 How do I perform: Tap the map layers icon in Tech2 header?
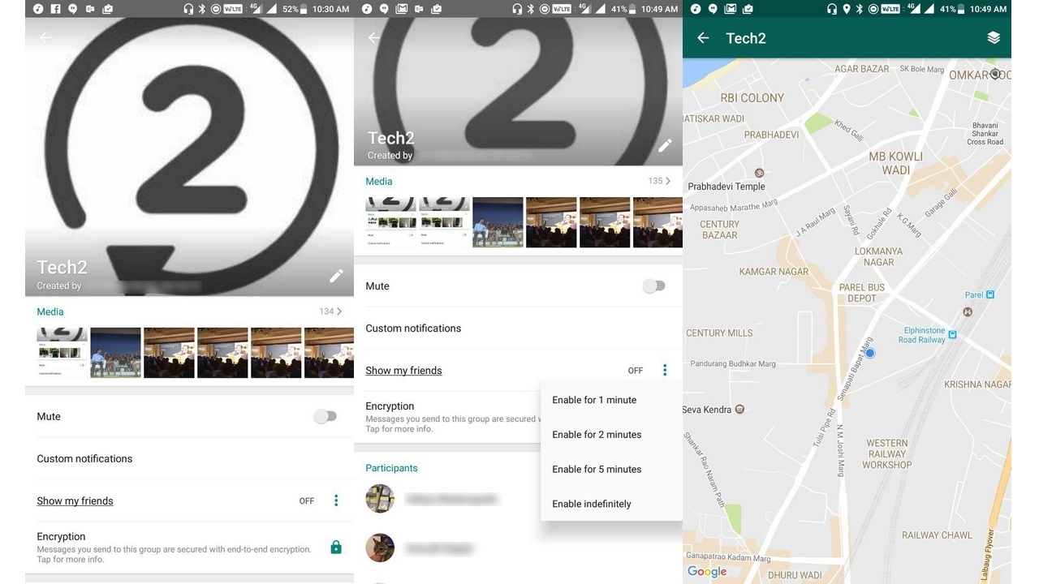click(x=994, y=38)
